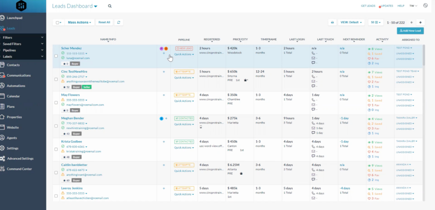Select checkbox for Cinc TestNewHire row
The image size is (435, 210).
pyautogui.click(x=56, y=79)
